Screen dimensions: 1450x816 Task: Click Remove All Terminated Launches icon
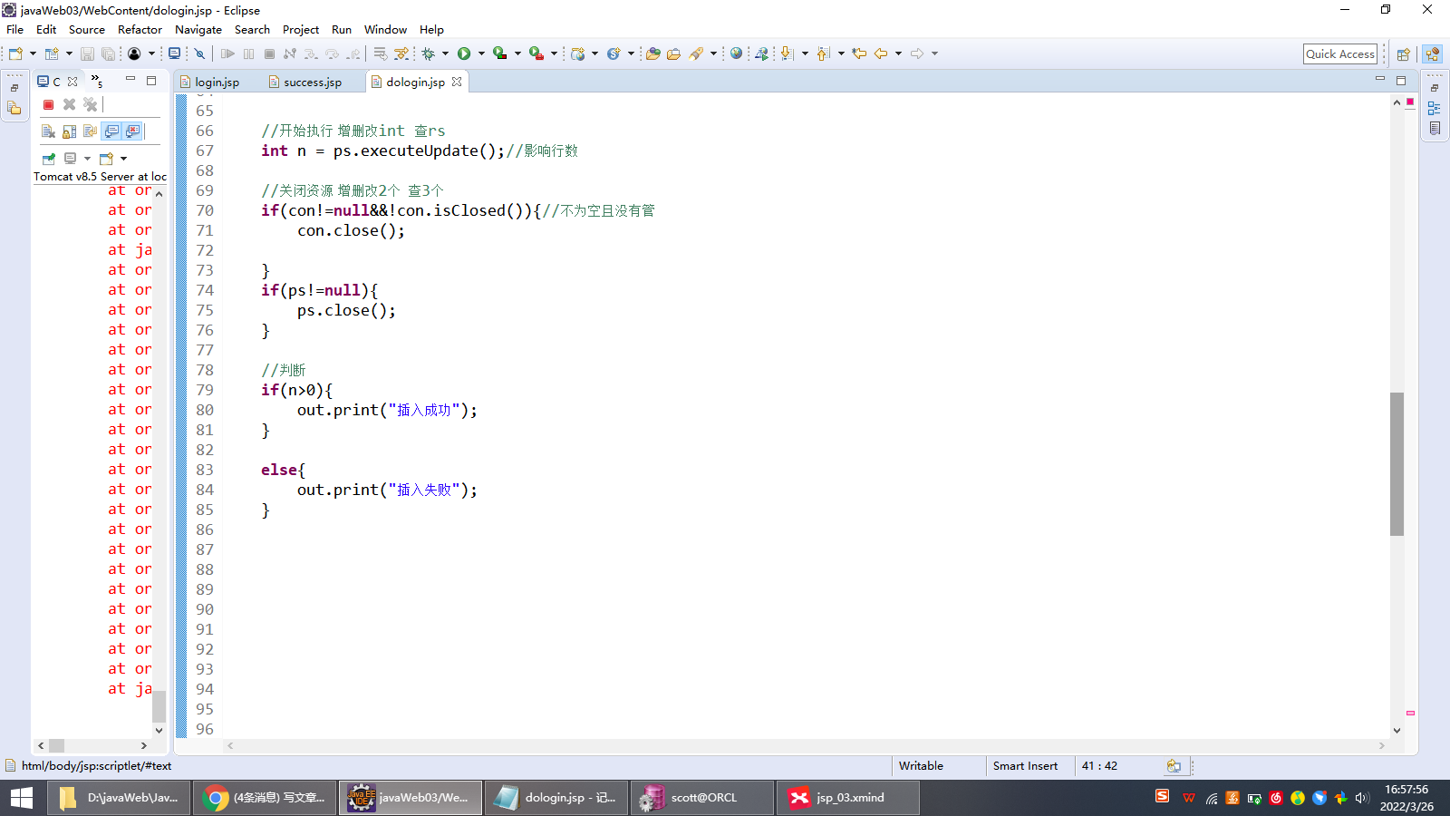[x=90, y=105]
